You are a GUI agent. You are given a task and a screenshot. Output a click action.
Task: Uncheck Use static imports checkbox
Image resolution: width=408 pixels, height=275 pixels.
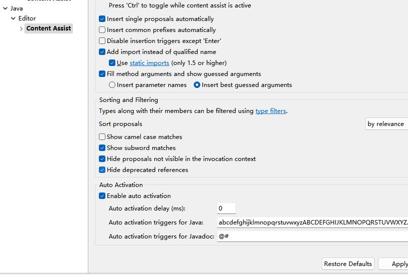pos(112,63)
